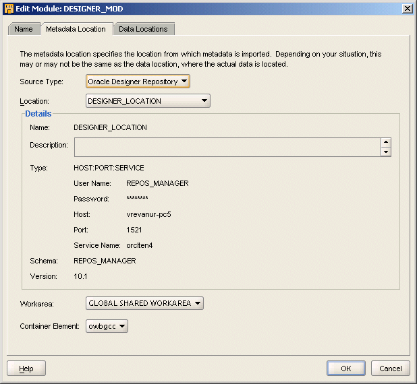
Task: Open the Workarea dropdown
Action: point(144,303)
